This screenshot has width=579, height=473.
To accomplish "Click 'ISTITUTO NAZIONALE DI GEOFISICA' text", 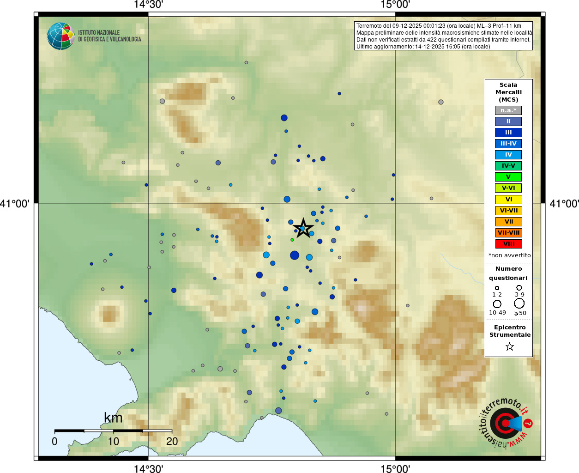I will click(109, 36).
